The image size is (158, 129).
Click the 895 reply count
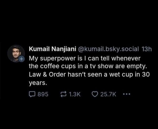click(43, 94)
